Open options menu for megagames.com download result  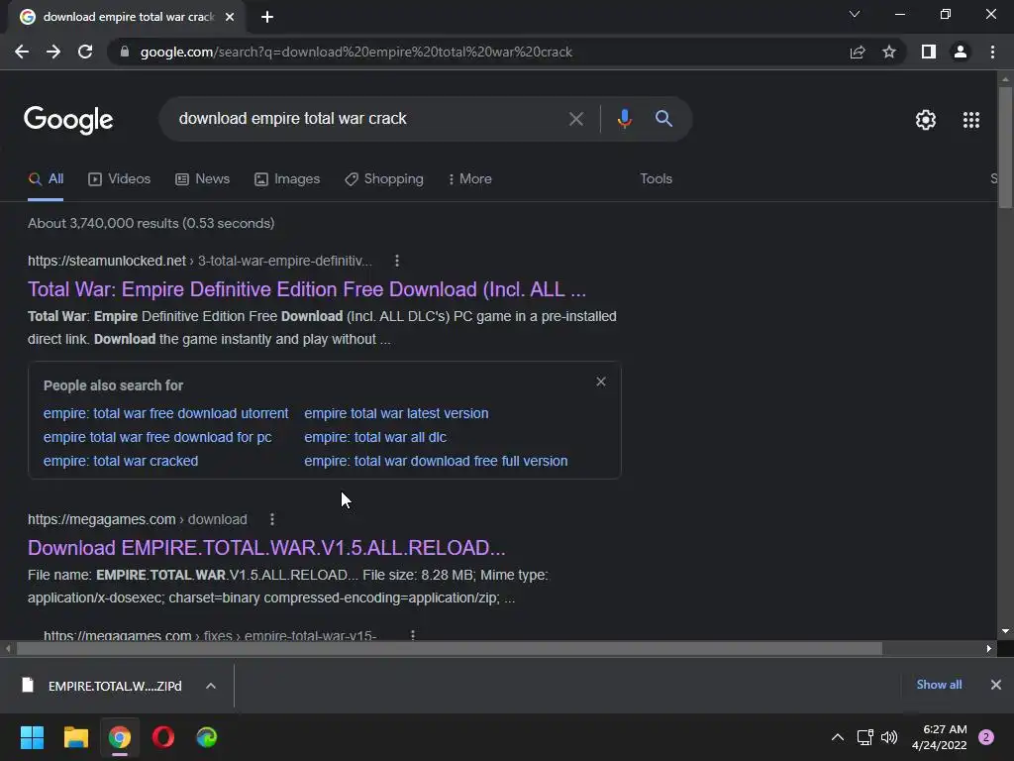(272, 519)
